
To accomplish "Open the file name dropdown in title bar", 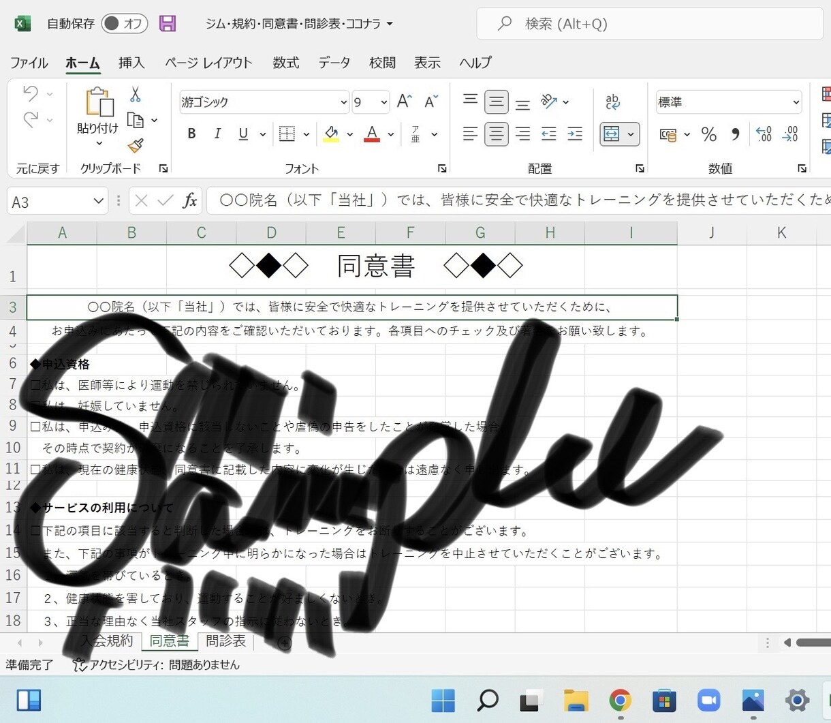I will click(390, 24).
